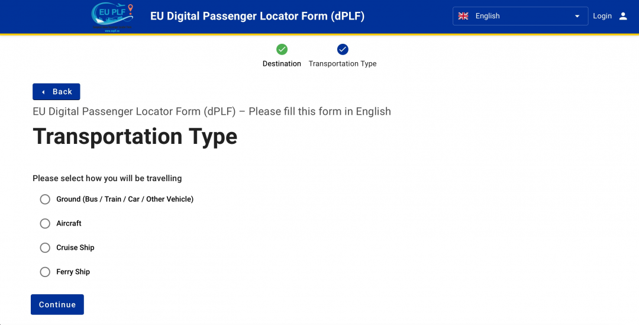Image resolution: width=639 pixels, height=325 pixels.
Task: Choose the Ferry Ship radio option
Action: click(45, 272)
